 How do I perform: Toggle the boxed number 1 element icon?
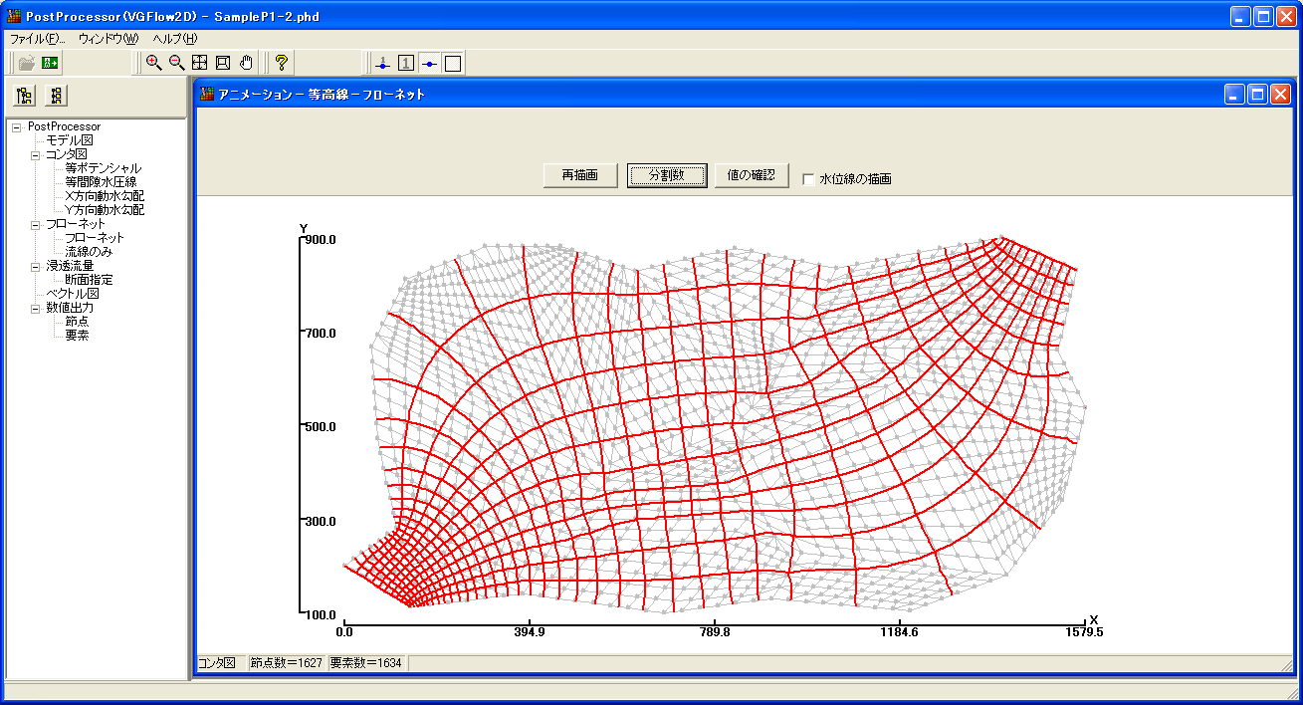click(x=406, y=64)
